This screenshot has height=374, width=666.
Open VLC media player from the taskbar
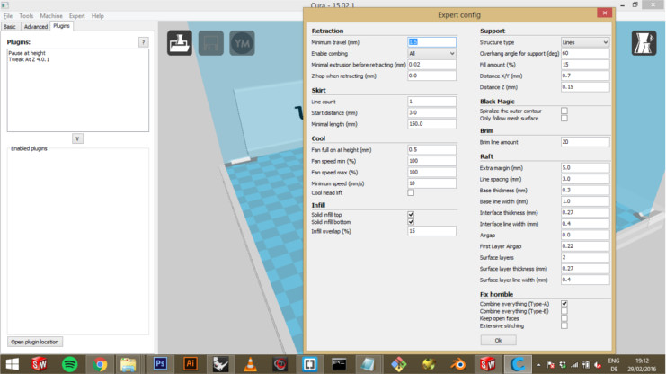click(x=250, y=364)
